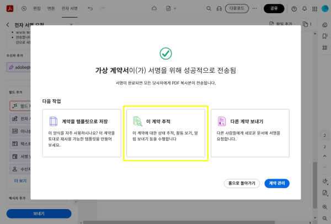Click the send another agreement icon
Screen dimensions: 331x224
coord(222,121)
